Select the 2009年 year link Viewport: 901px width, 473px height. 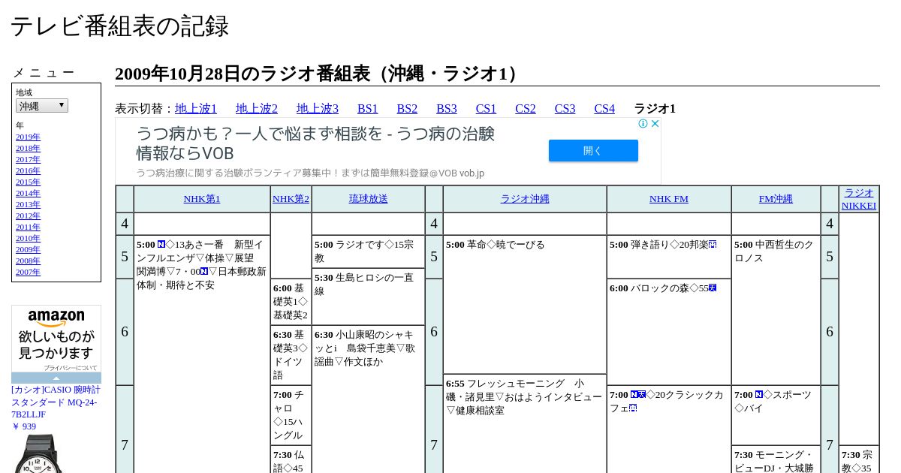(28, 249)
